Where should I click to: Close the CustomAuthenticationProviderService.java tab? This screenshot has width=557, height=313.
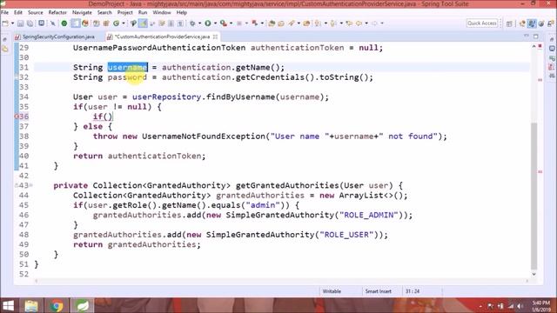coord(215,37)
